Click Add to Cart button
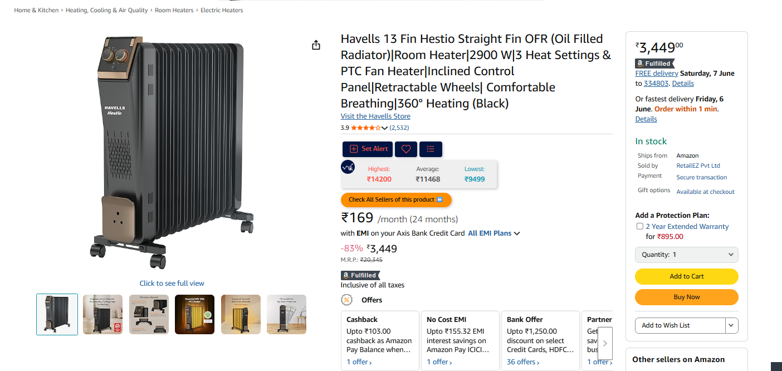Screen dimensions: 782x371 pyautogui.click(x=687, y=276)
